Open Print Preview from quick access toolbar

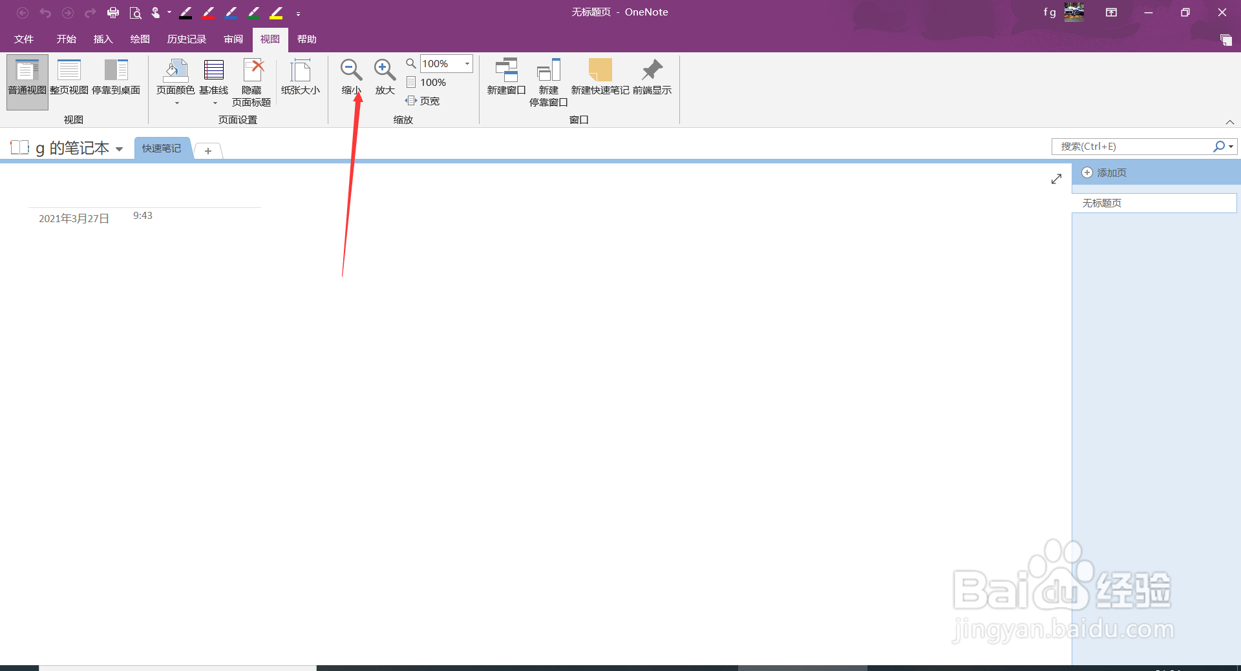click(135, 13)
